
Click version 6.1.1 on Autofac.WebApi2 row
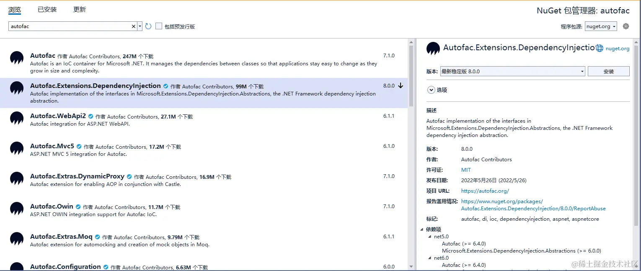(389, 116)
